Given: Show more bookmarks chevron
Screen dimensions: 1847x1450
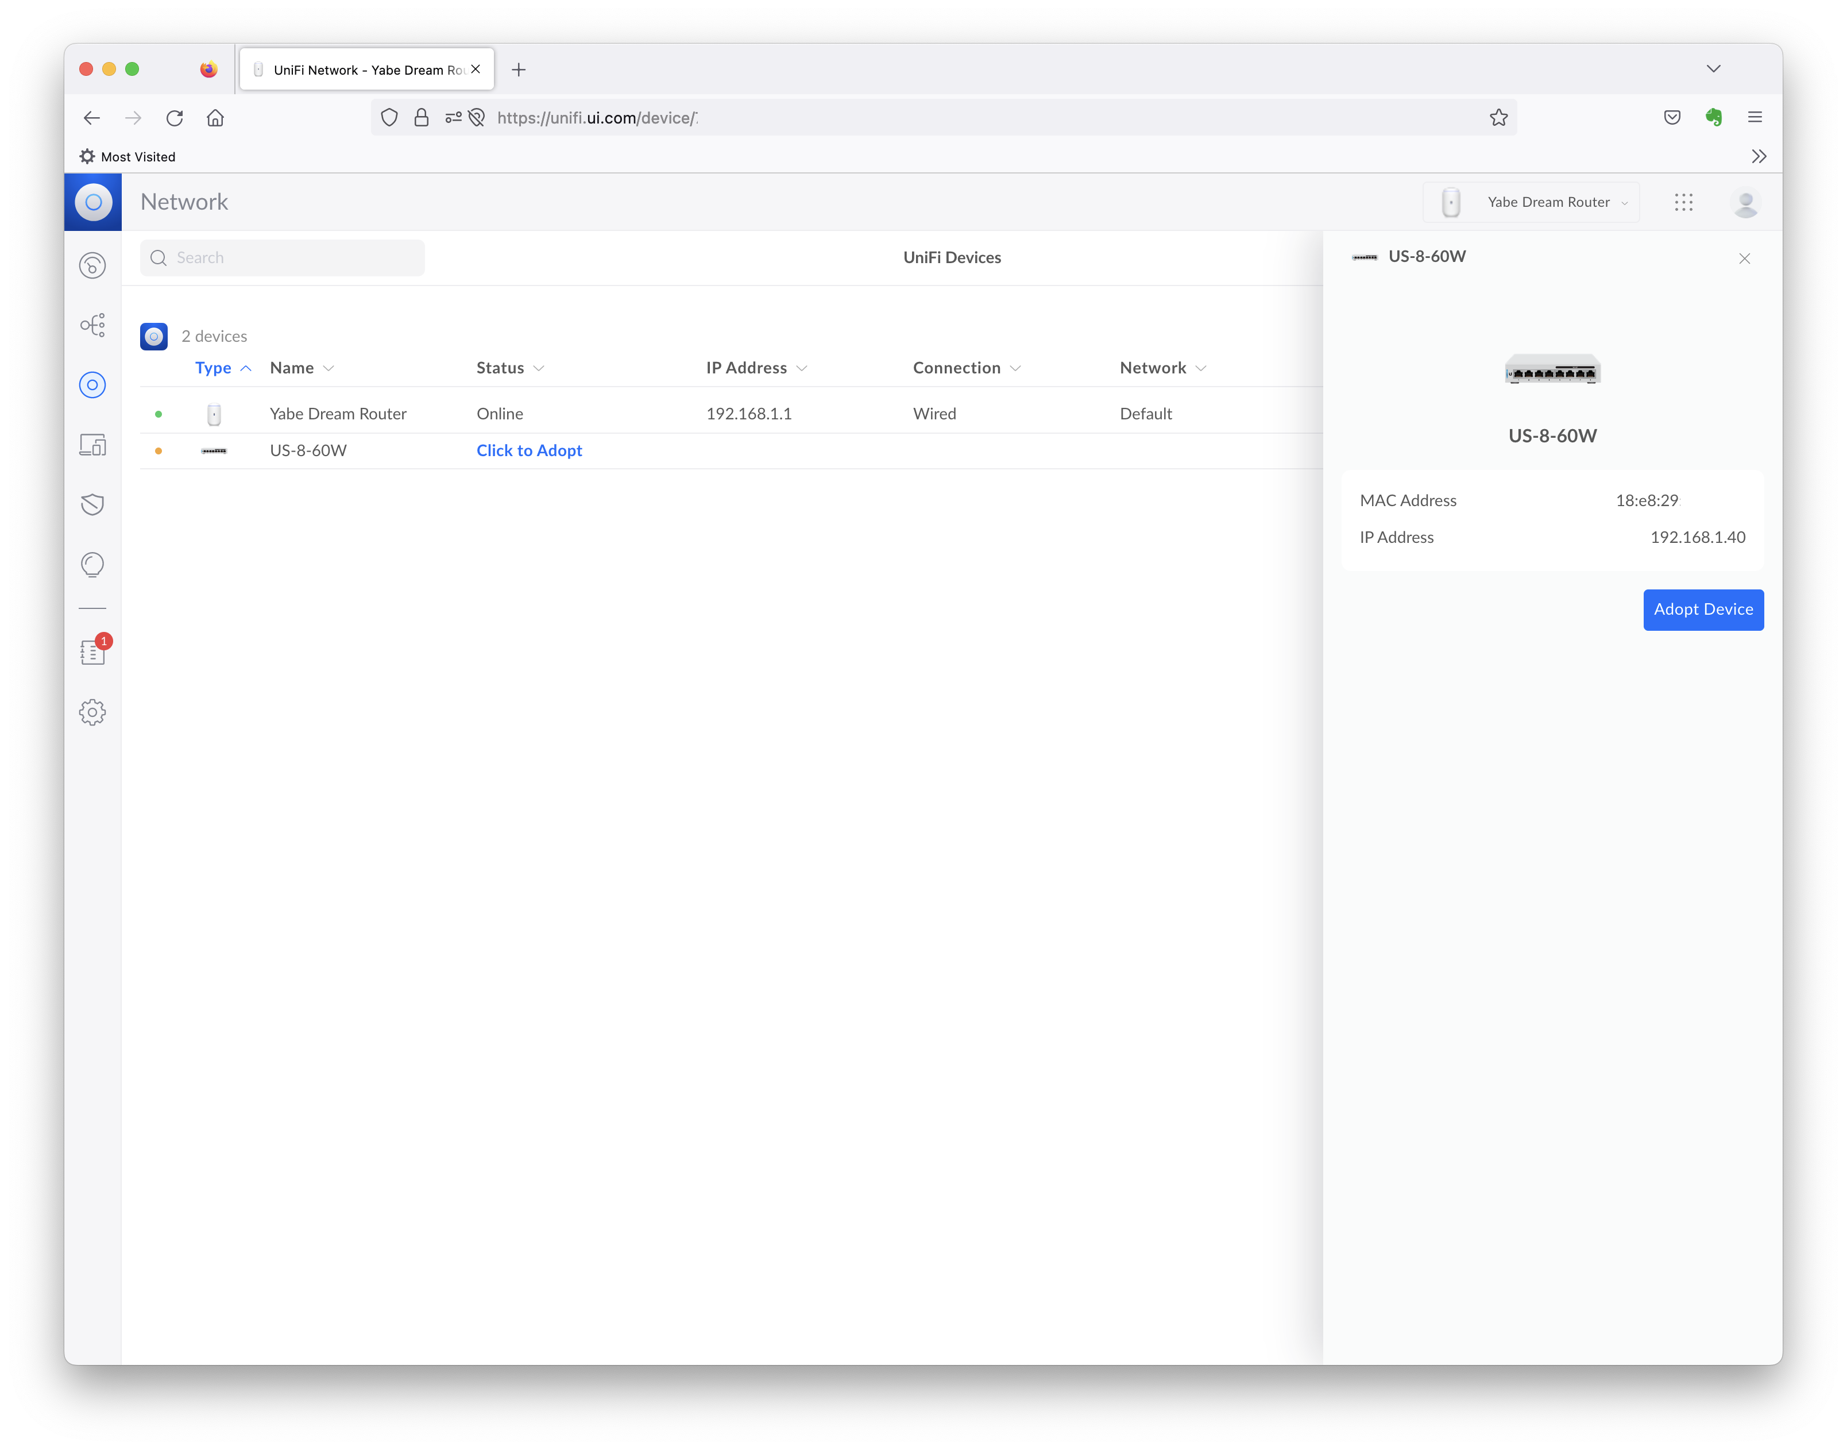Looking at the screenshot, I should pyautogui.click(x=1759, y=156).
